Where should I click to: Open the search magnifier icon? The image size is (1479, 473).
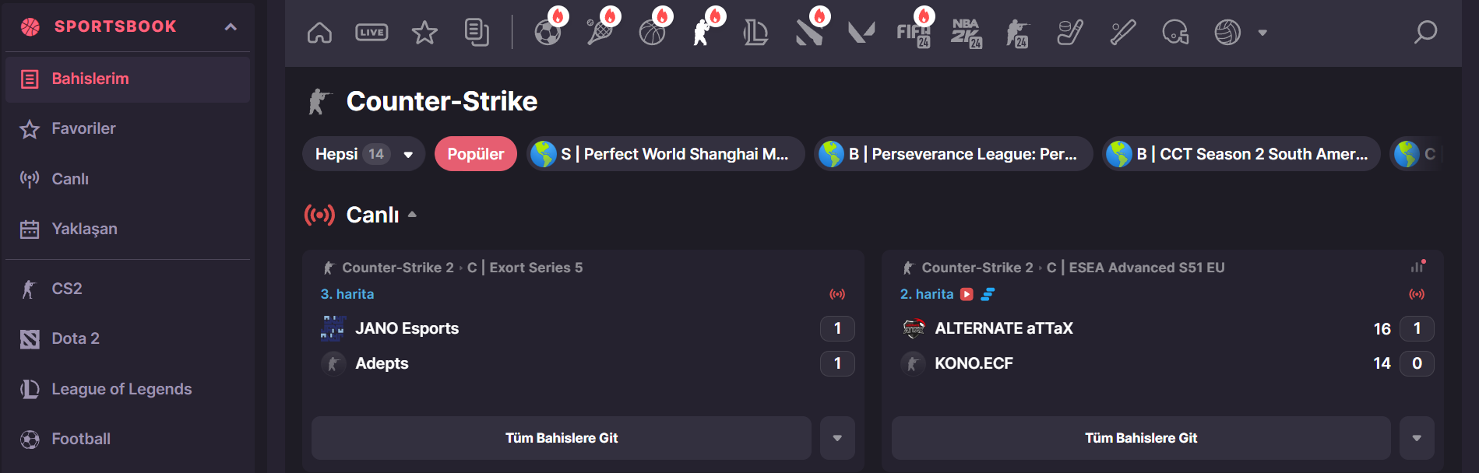[x=1425, y=33]
